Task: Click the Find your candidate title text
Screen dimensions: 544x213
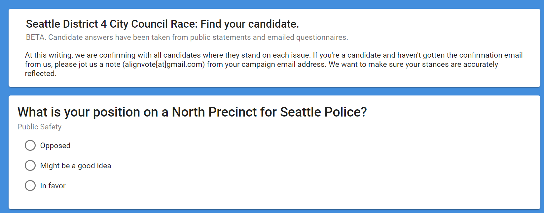Action: [249, 24]
